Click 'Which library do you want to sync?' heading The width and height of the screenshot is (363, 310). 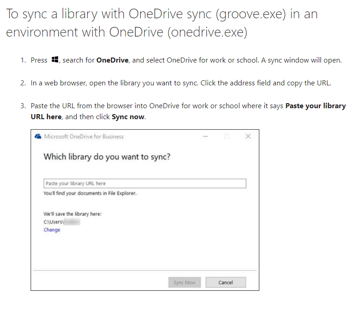pyautogui.click(x=107, y=157)
